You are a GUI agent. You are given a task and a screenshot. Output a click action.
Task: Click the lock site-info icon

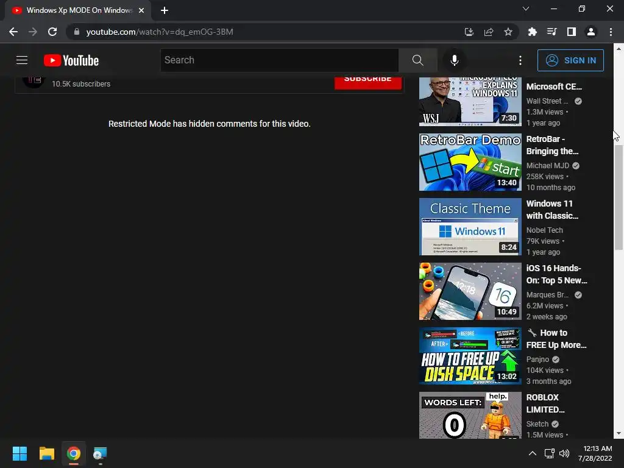[77, 32]
